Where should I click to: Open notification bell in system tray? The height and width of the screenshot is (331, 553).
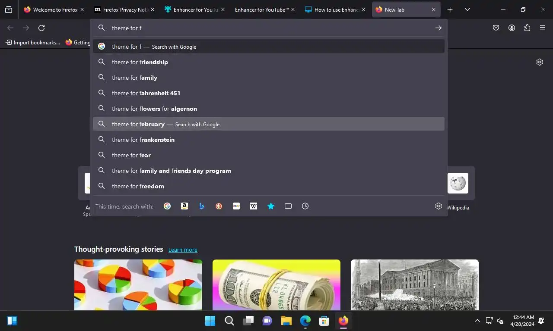(x=541, y=321)
